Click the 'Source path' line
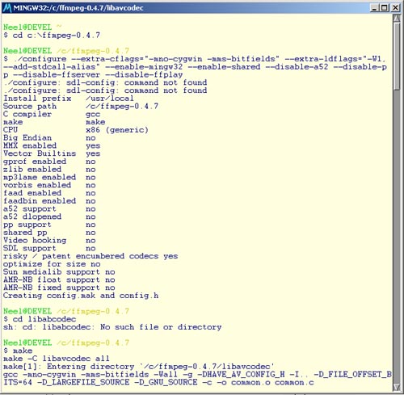This screenshot has height=395, width=404. [x=81, y=106]
